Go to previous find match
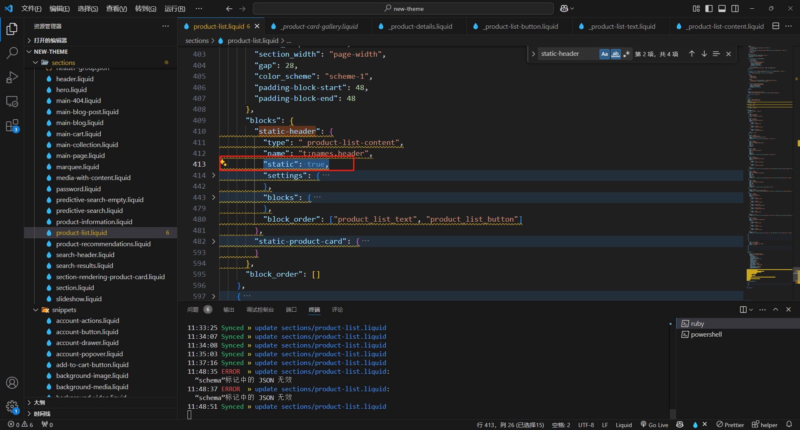Screen dimensions: 800x430 692,54
